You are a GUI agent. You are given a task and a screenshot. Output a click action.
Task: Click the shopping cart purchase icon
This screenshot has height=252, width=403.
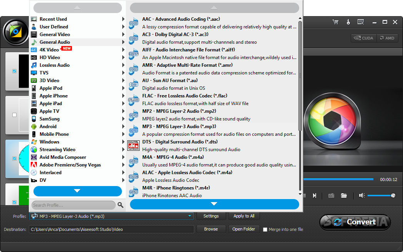[x=335, y=22]
